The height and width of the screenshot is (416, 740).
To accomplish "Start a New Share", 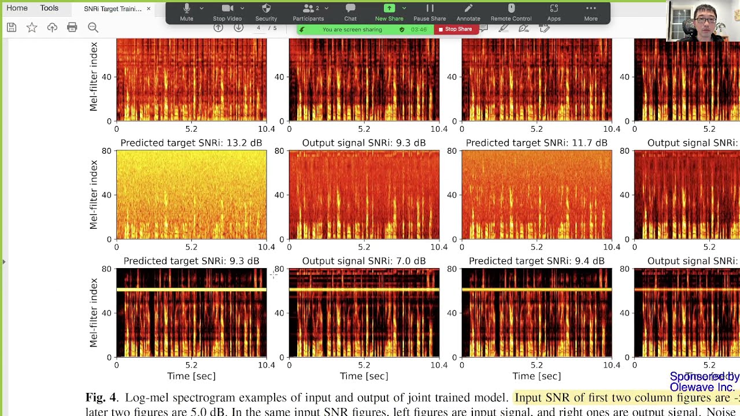I will (389, 13).
